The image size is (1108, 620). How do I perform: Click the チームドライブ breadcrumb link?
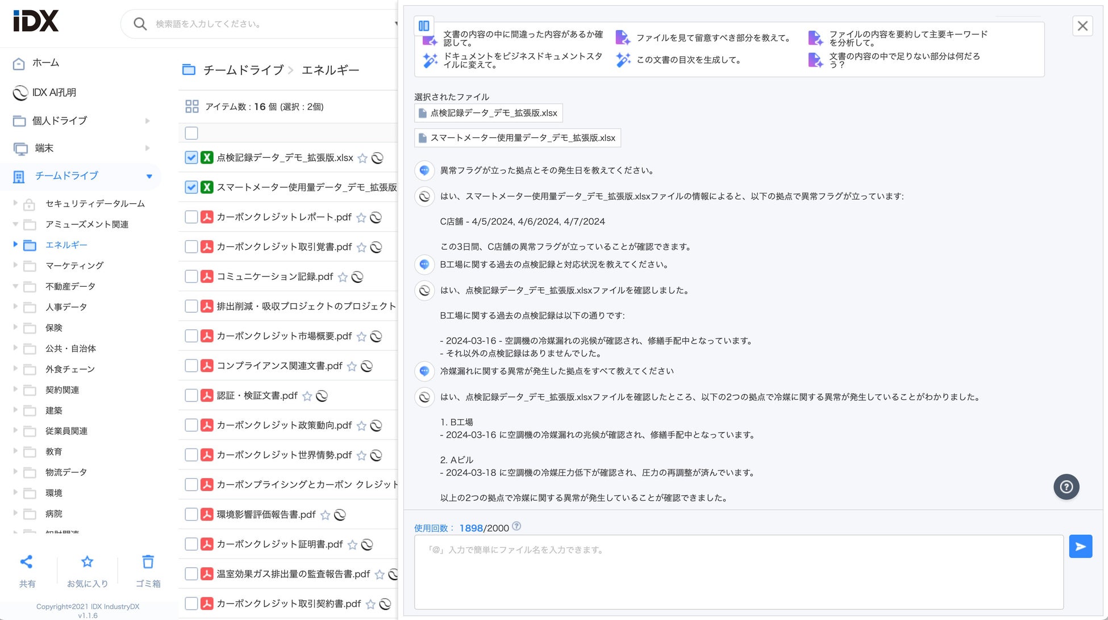(x=243, y=70)
